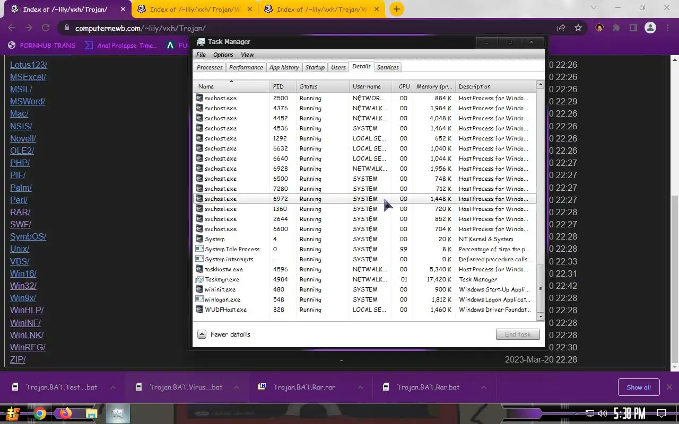Viewport: 679px width, 424px height.
Task: Close the downloads bar
Action: click(669, 387)
